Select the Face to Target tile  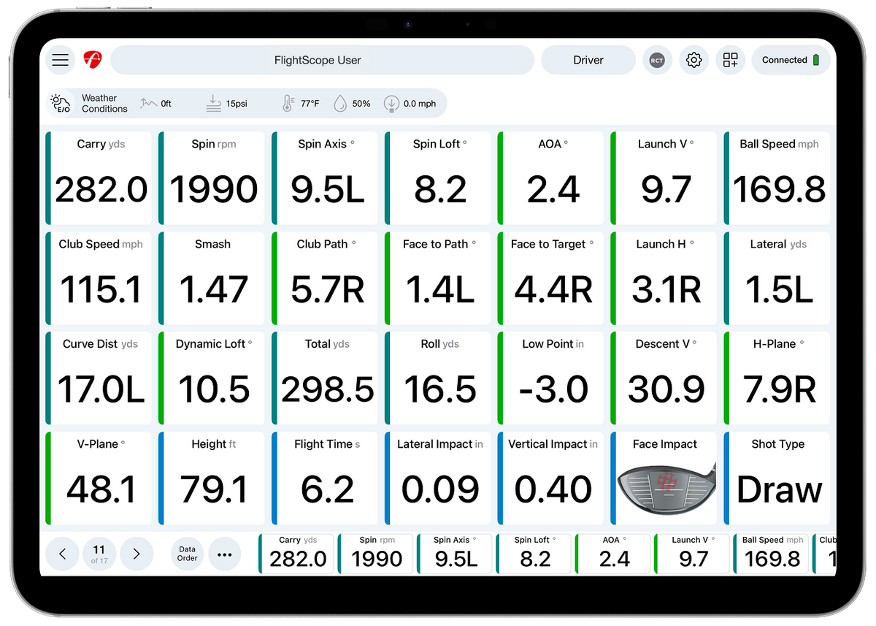pyautogui.click(x=551, y=278)
